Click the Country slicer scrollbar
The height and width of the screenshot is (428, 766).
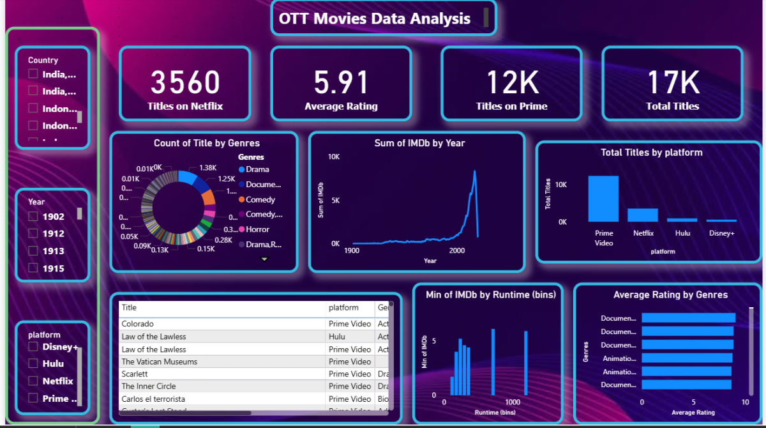pyautogui.click(x=80, y=117)
